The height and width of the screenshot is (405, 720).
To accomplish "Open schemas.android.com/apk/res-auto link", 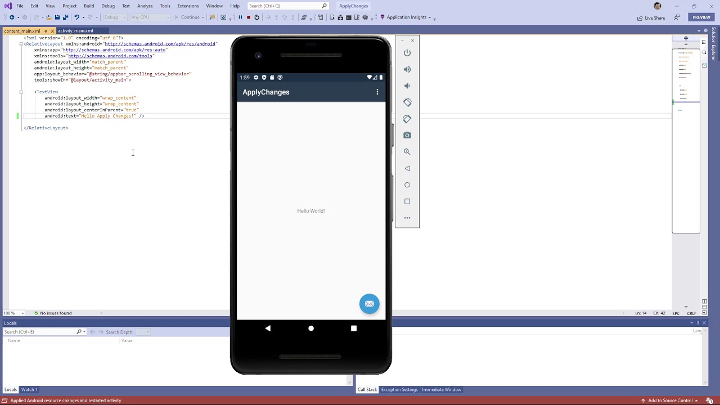I will tap(114, 50).
